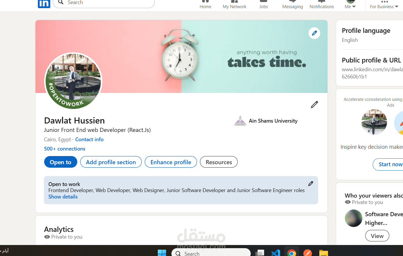This screenshot has width=403, height=256.
Task: Edit the Open to work preferences
Action: 311,184
